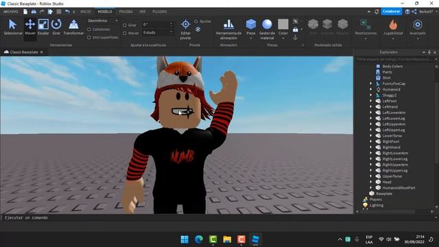Expand the FunnyFoxCap tree item

point(370,84)
